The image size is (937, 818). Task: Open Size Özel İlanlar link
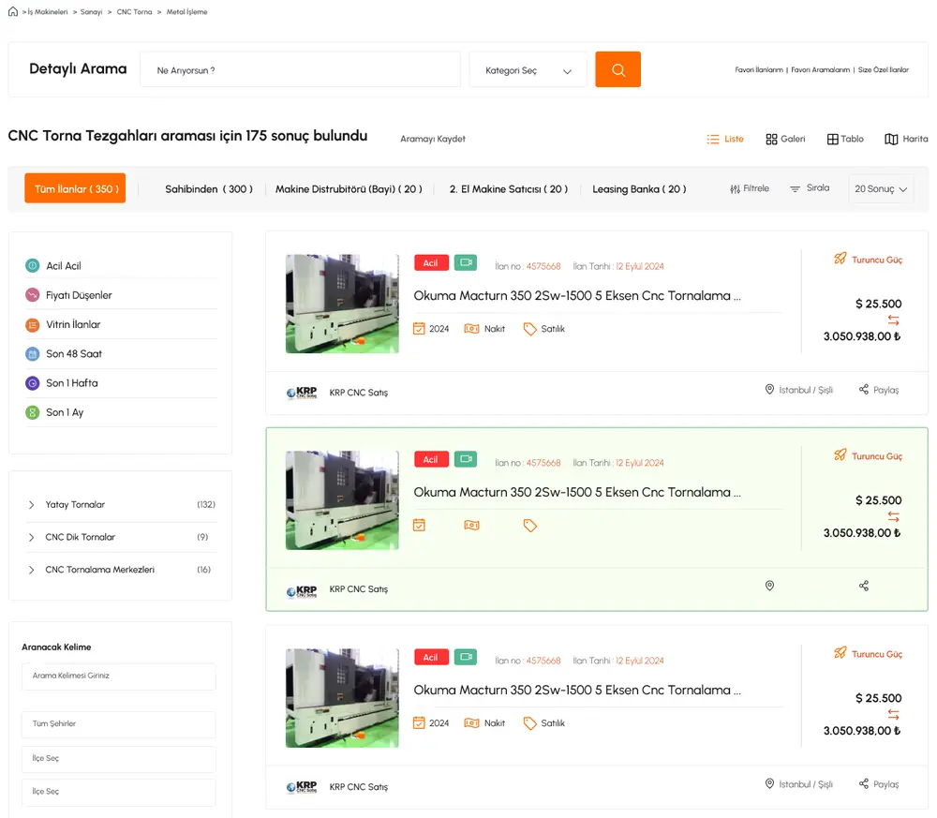[x=884, y=70]
